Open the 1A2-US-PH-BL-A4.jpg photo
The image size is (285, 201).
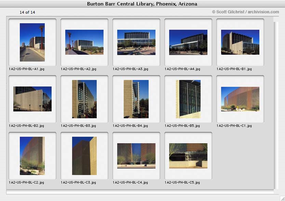tap(188, 42)
